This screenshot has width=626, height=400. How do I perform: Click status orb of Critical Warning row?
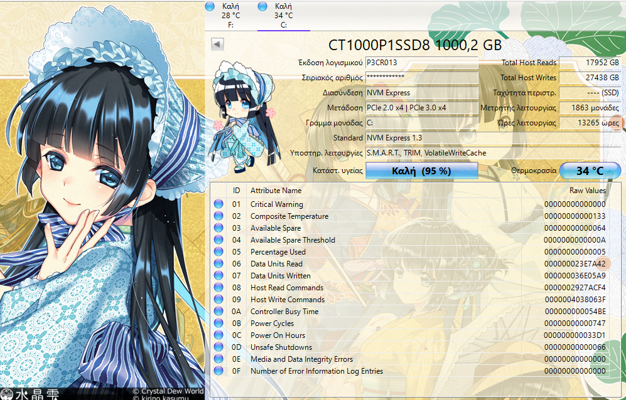point(219,204)
